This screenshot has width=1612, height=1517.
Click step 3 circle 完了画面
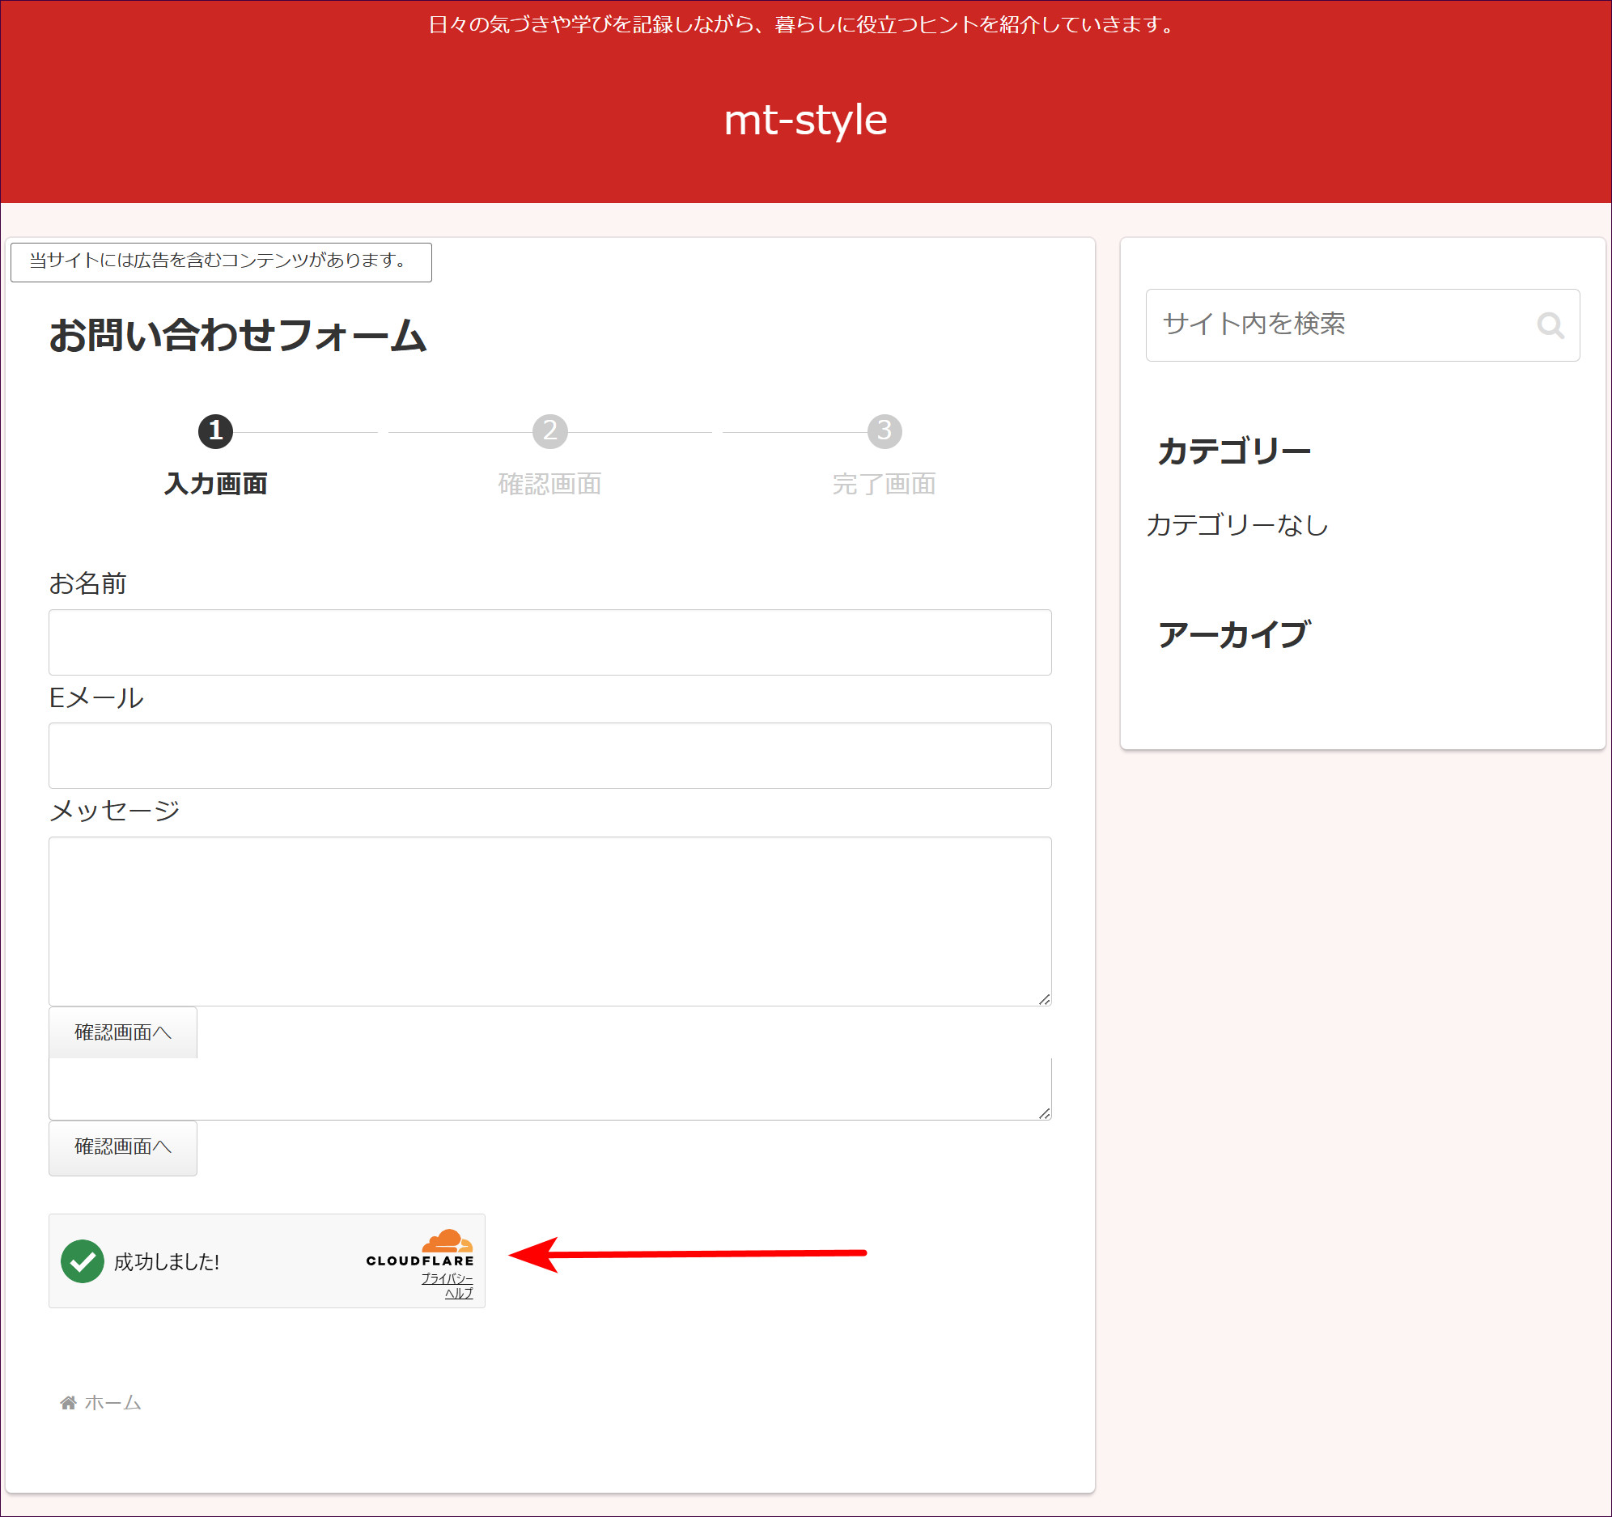tap(884, 430)
